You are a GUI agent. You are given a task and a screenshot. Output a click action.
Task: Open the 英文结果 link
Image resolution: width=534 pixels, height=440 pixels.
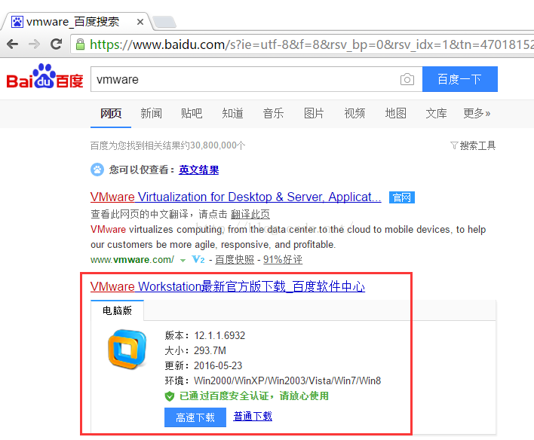(x=198, y=170)
